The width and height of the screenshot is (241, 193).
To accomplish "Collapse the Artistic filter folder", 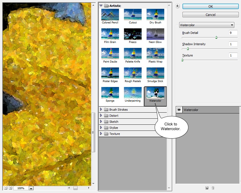I will coord(101,6).
